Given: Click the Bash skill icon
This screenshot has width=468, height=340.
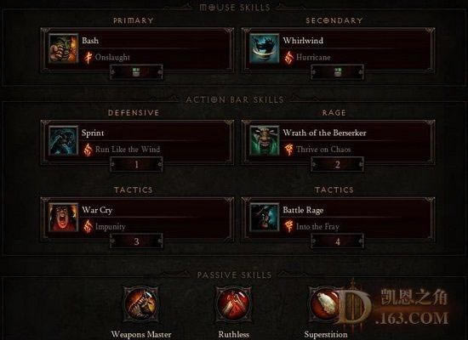Looking at the screenshot, I should pyautogui.click(x=64, y=48).
